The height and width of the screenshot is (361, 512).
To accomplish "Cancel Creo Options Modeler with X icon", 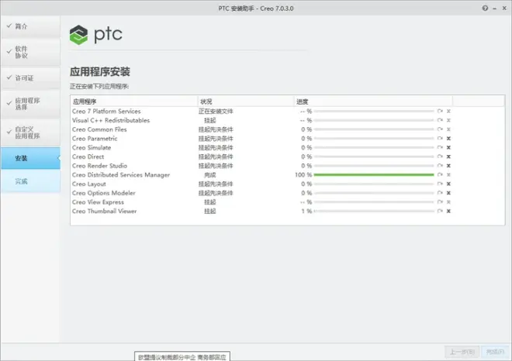I will click(448, 193).
